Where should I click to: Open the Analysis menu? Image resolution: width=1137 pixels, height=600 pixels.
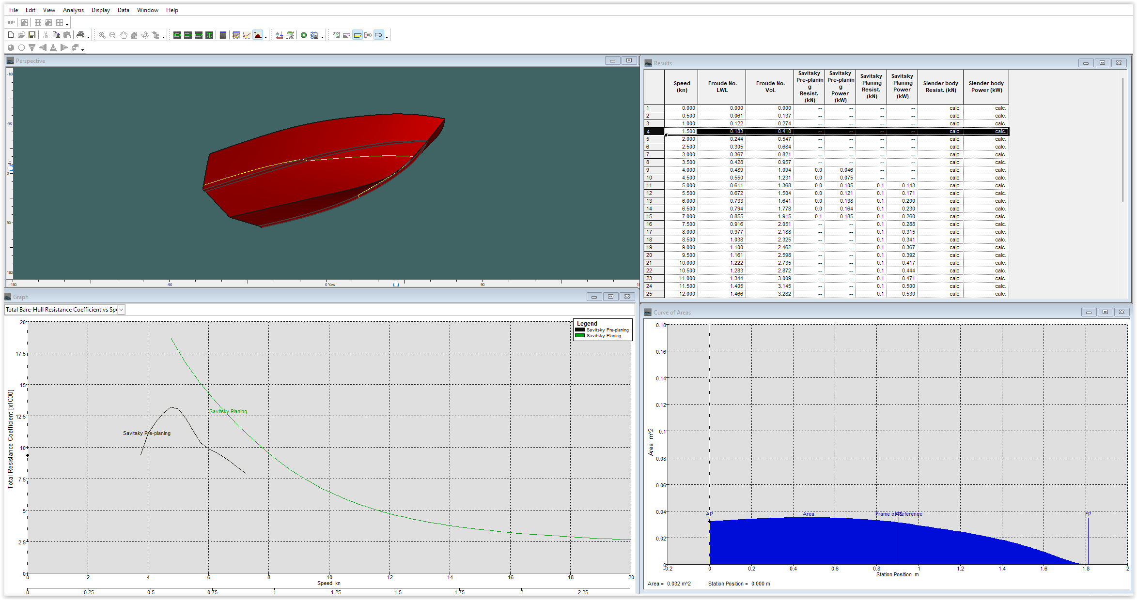coord(73,10)
